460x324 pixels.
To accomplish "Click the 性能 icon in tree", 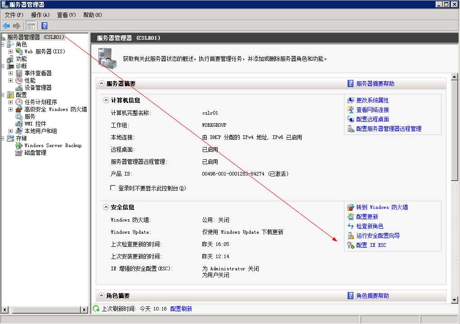I will (x=19, y=80).
